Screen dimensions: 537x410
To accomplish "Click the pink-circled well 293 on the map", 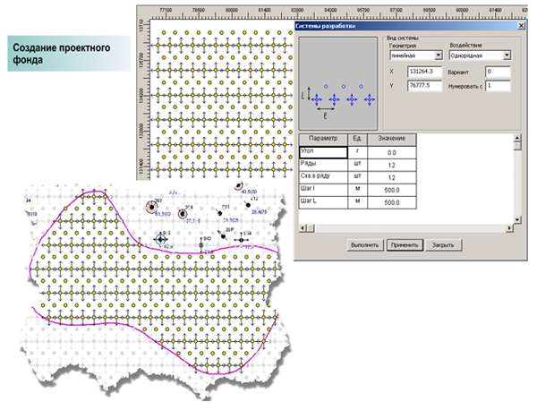I will (152, 207).
